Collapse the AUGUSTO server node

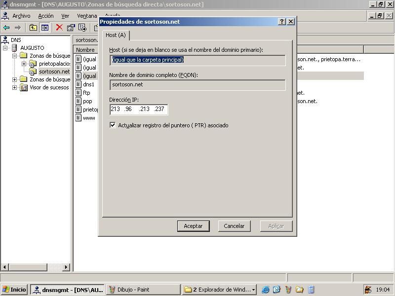pyautogui.click(x=5, y=48)
